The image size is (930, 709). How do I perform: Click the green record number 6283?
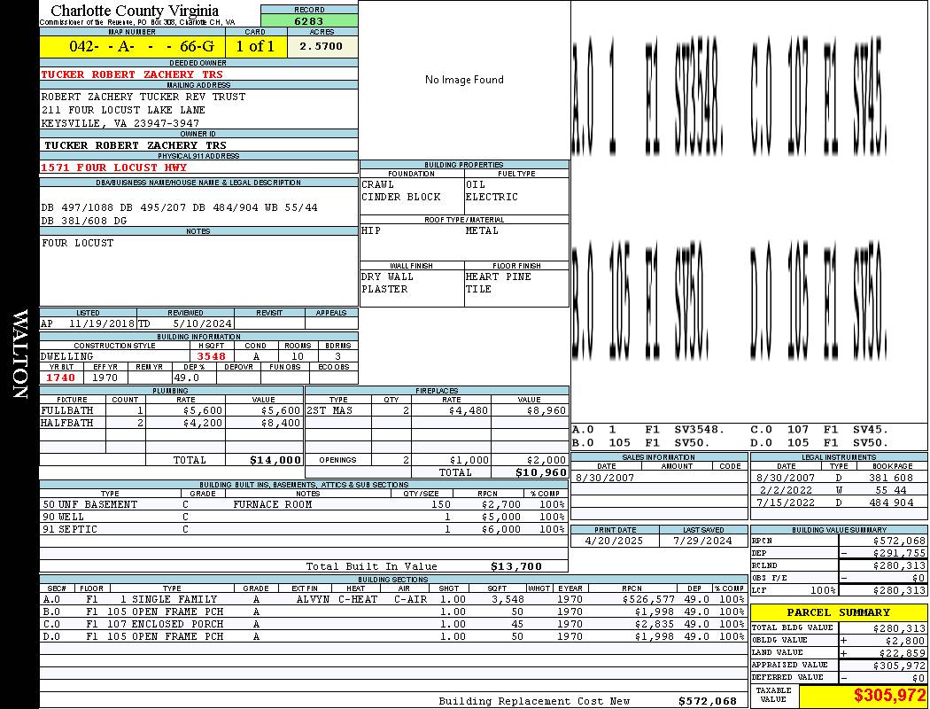point(309,20)
